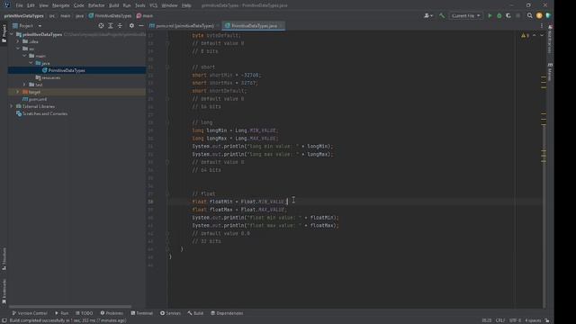The image size is (576, 324).
Task: Open the Services tool window
Action: point(170,313)
